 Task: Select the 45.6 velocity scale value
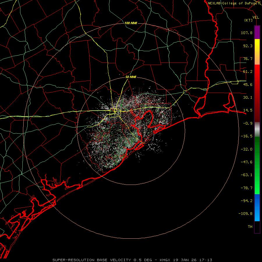tap(248, 84)
